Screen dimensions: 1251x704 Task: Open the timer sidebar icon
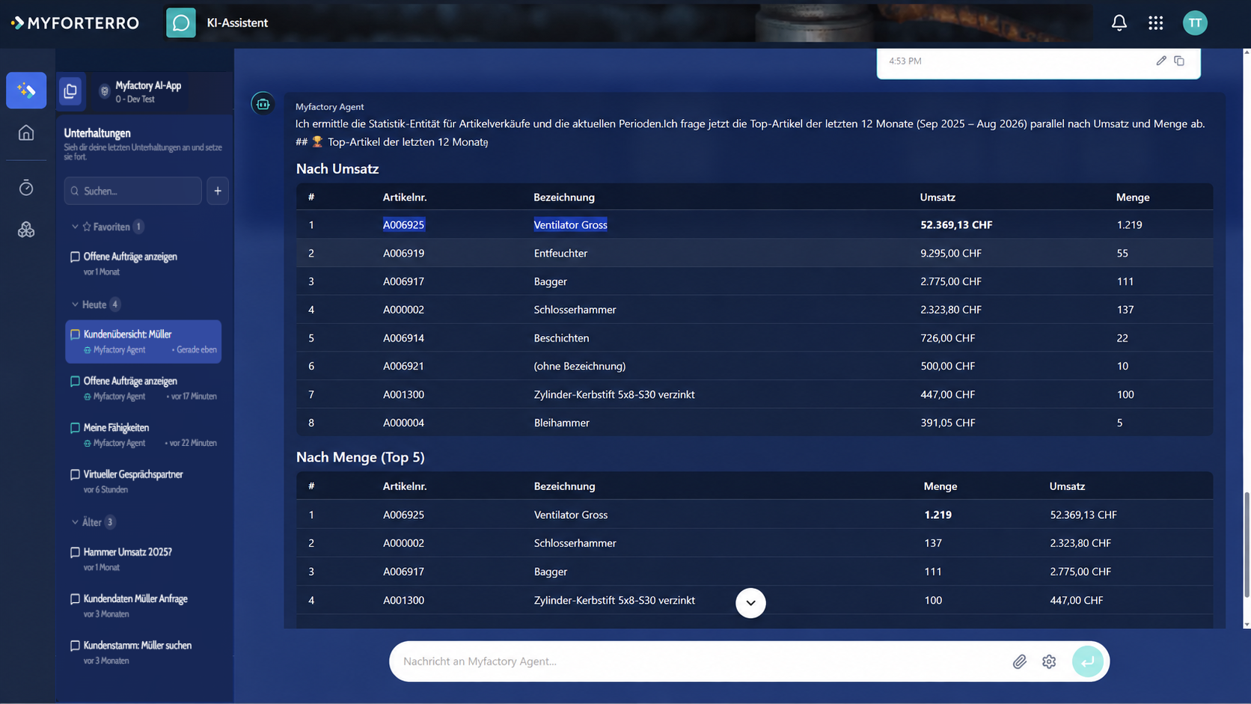[26, 188]
